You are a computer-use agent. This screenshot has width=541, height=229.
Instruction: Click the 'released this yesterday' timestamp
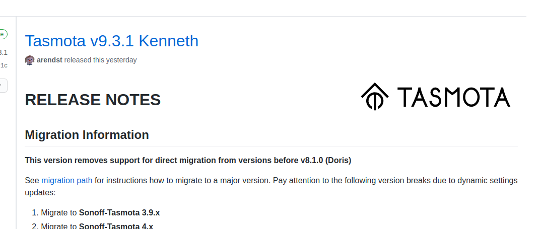[100, 60]
